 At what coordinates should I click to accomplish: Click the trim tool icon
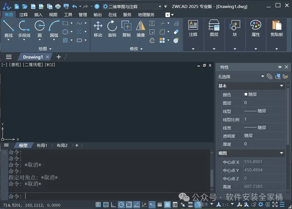coord(162,23)
